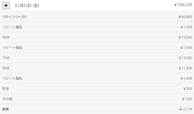194x114 pixels.
Task: Select the 180+210=390 row label
Action: (x=14, y=17)
